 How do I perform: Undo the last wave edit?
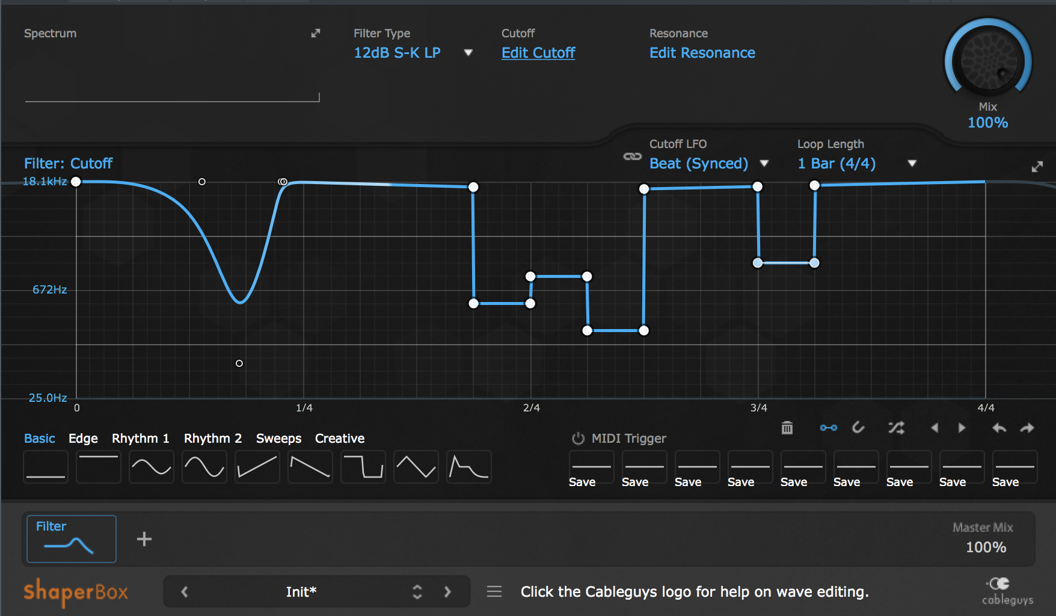pos(999,428)
